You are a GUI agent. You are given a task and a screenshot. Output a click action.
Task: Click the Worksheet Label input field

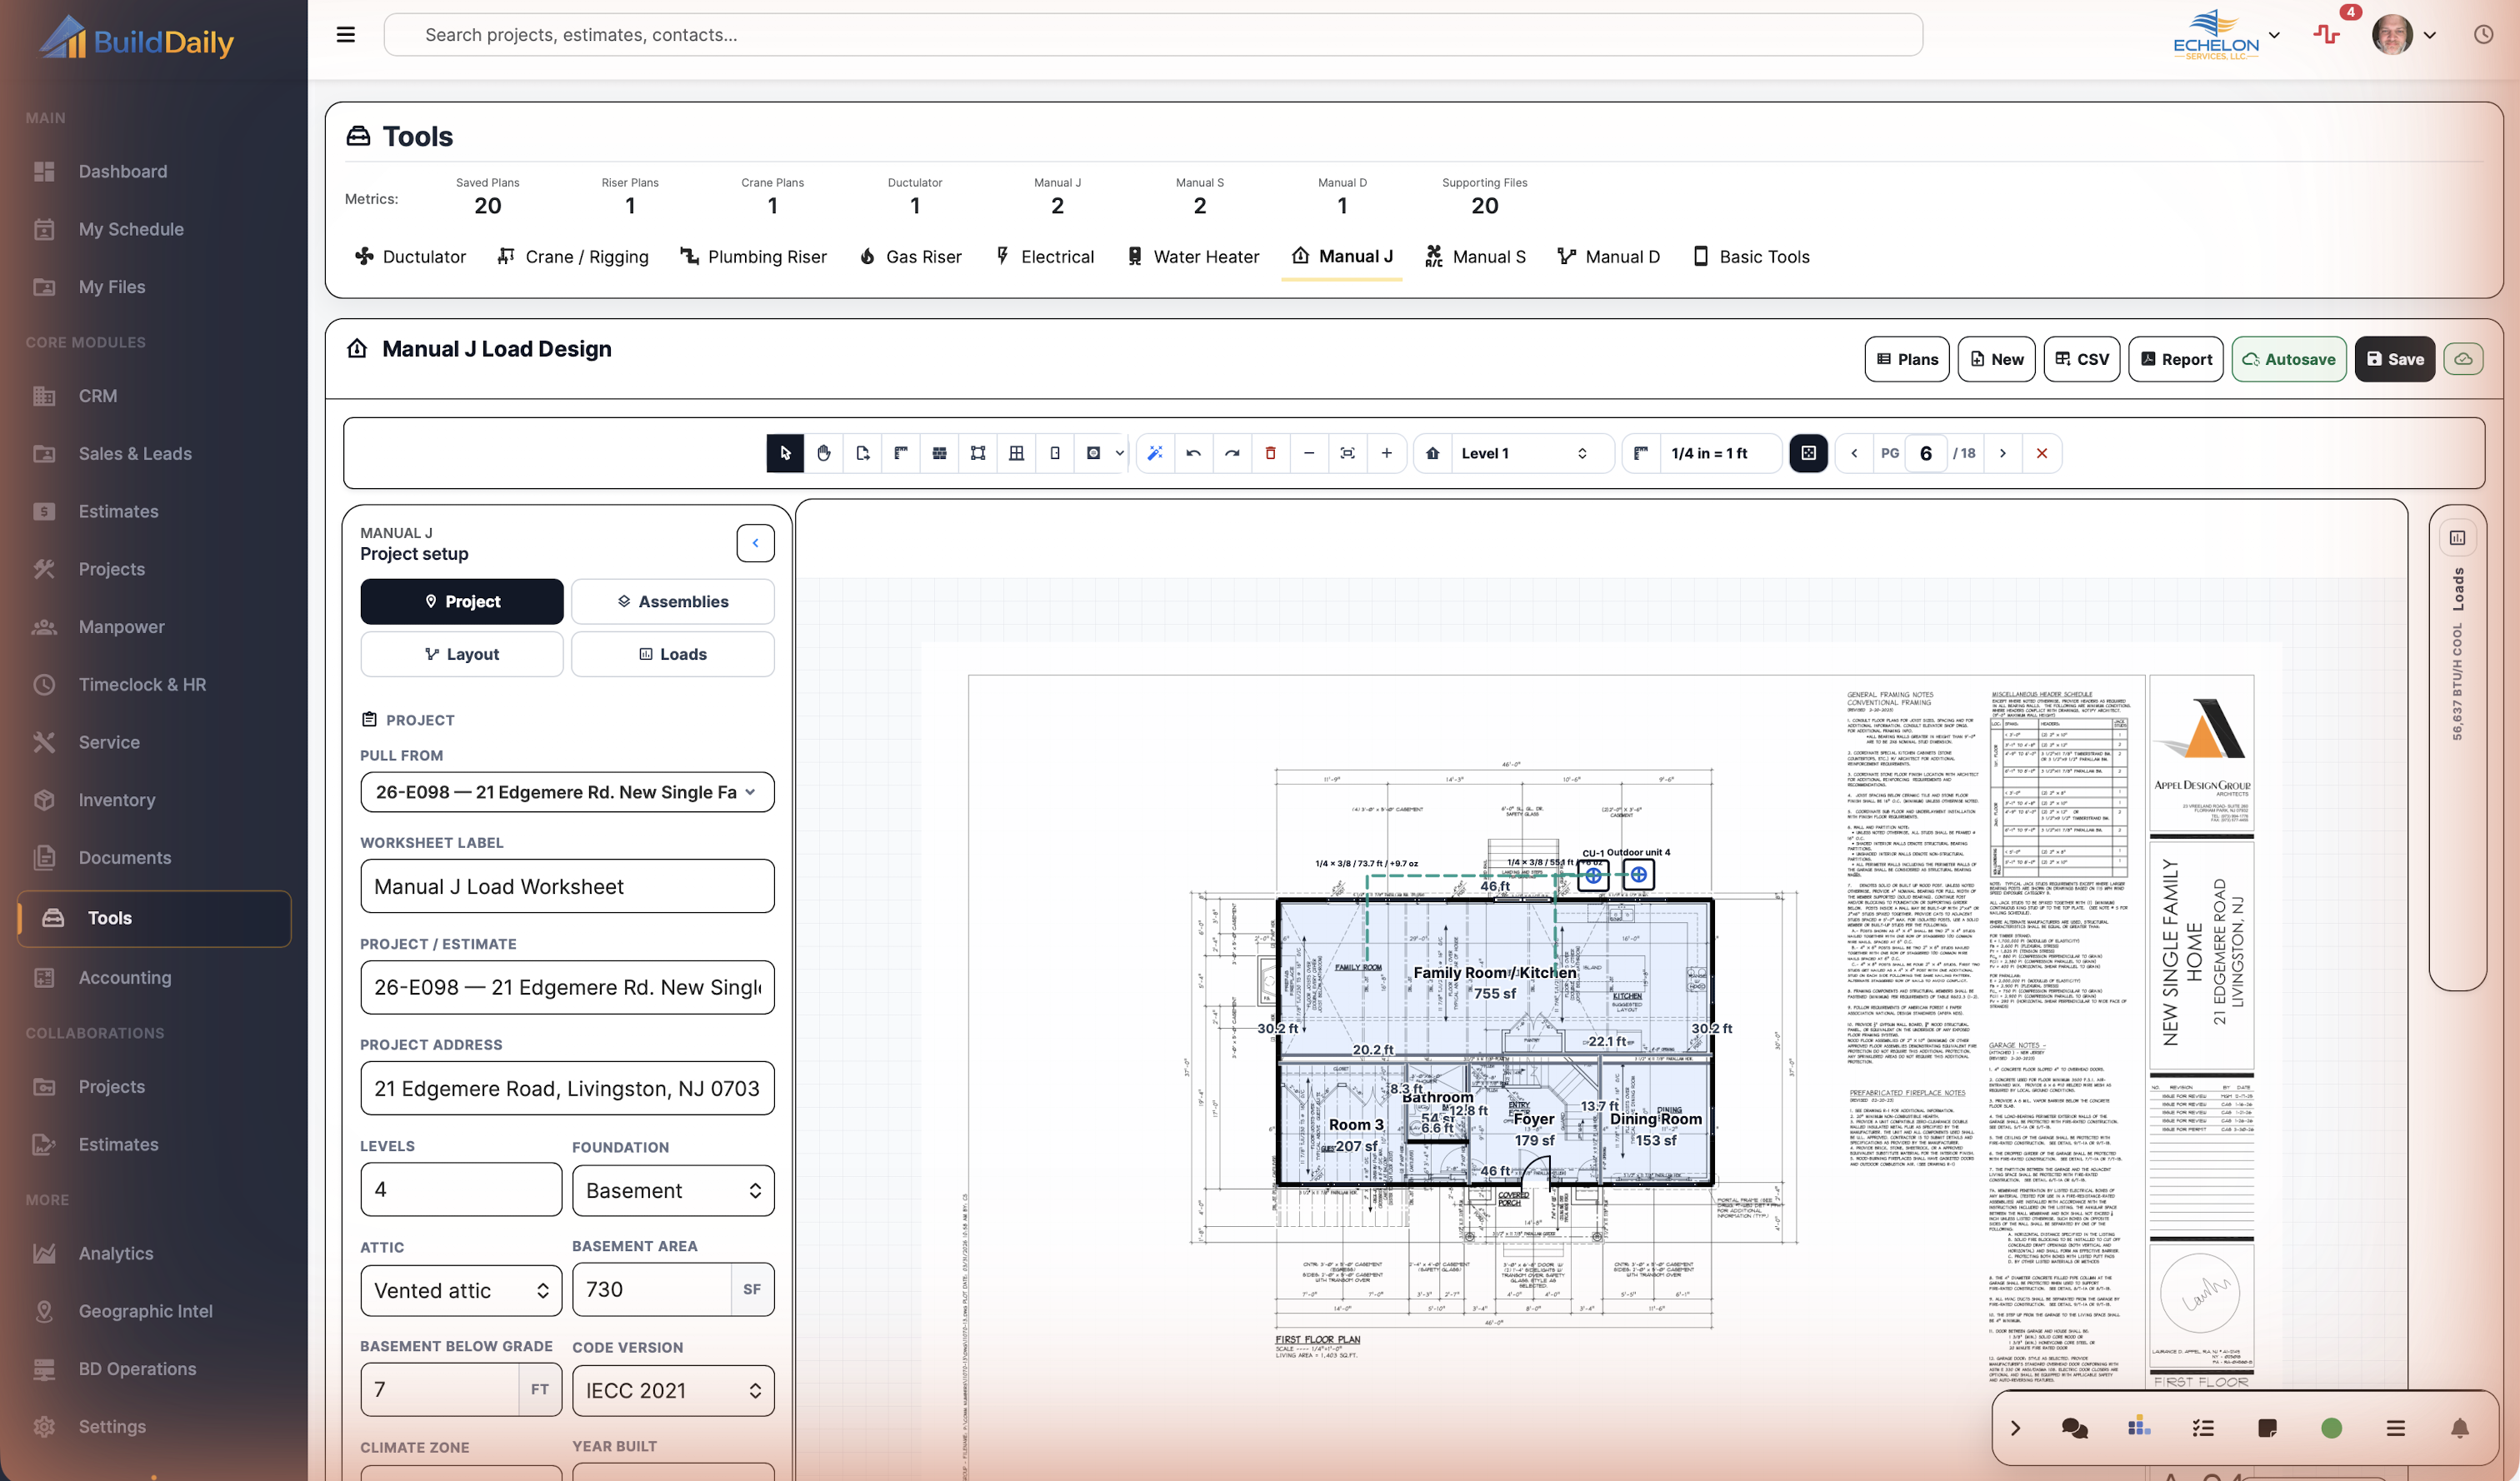click(567, 885)
